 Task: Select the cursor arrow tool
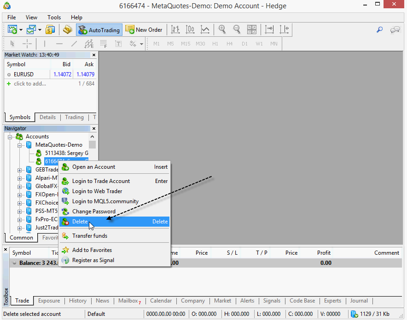pyautogui.click(x=12, y=44)
